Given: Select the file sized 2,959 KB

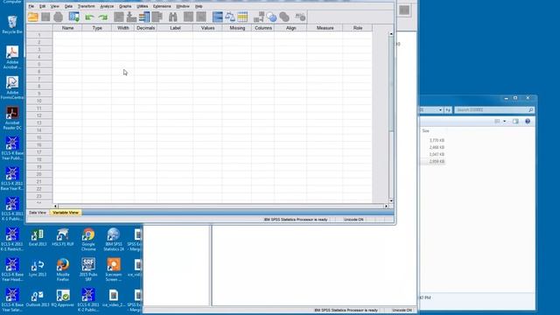Looking at the screenshot, I should pyautogui.click(x=437, y=161).
